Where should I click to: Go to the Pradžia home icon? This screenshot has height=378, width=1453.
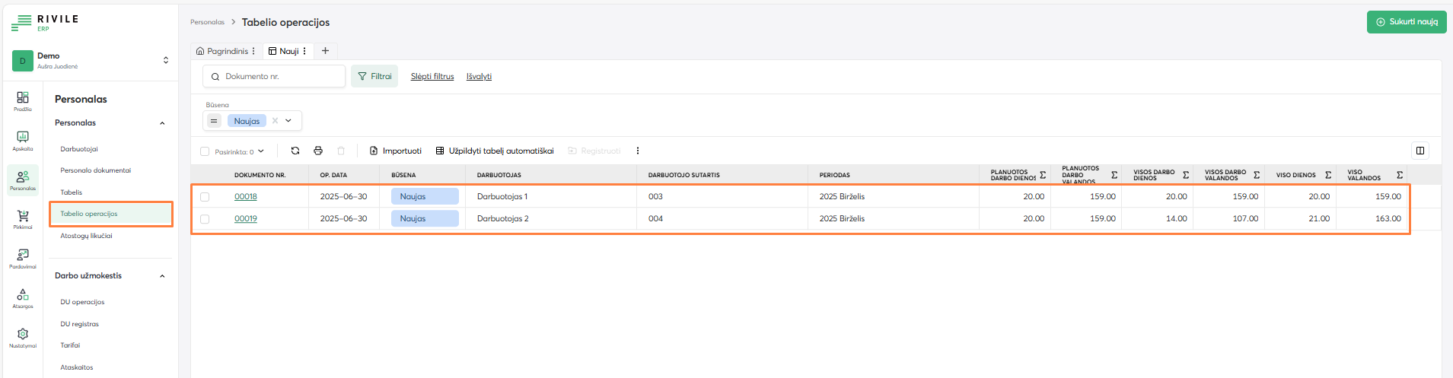tap(23, 100)
